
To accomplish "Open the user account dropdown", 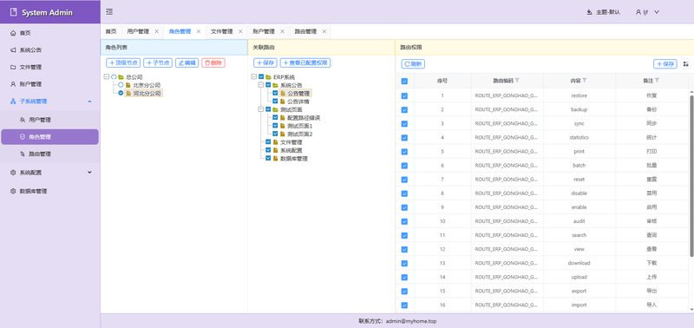I will [647, 12].
